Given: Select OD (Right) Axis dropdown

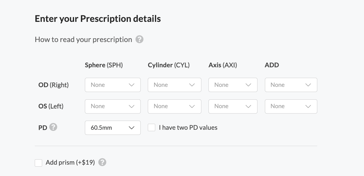Looking at the screenshot, I should [x=233, y=85].
